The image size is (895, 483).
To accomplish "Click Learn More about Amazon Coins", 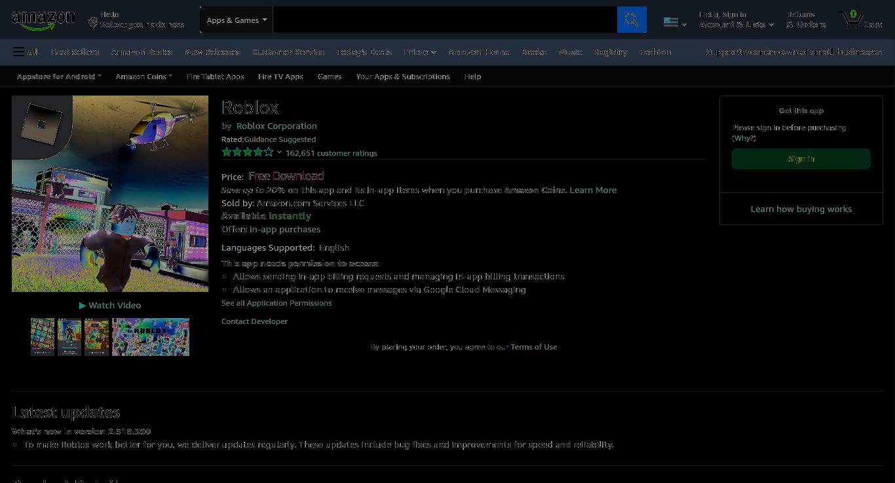I will (593, 190).
